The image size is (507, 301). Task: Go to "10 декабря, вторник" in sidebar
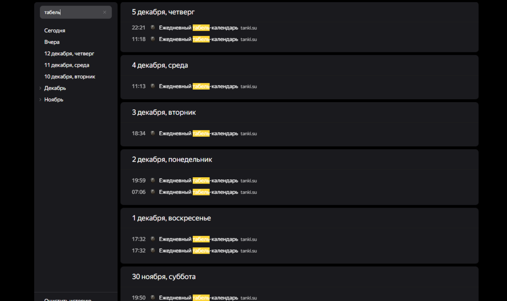[x=70, y=76]
